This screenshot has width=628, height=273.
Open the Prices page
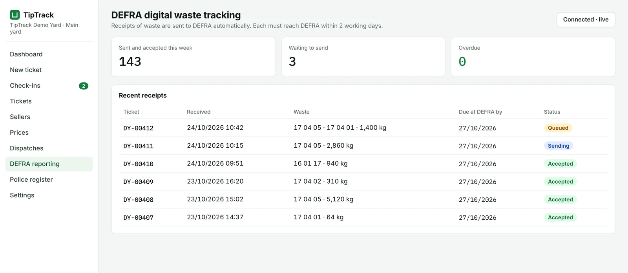[49, 133]
